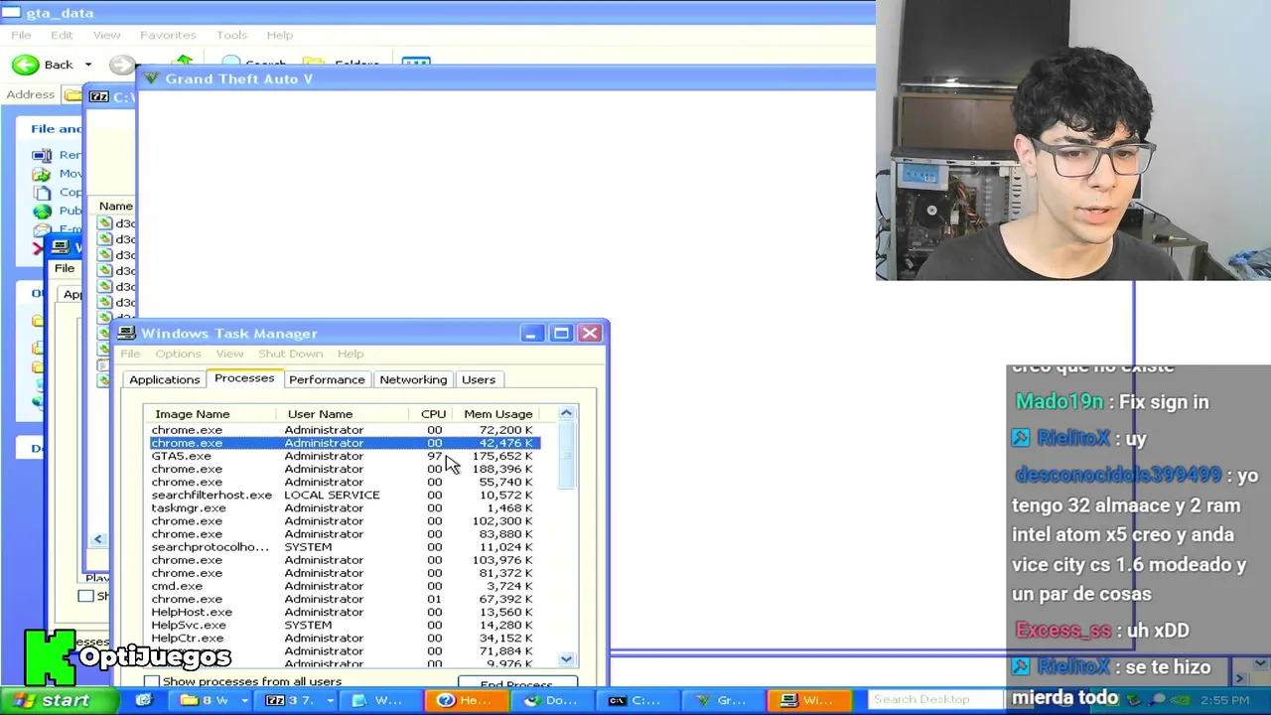Switch to the Applications tab

pyautogui.click(x=164, y=379)
